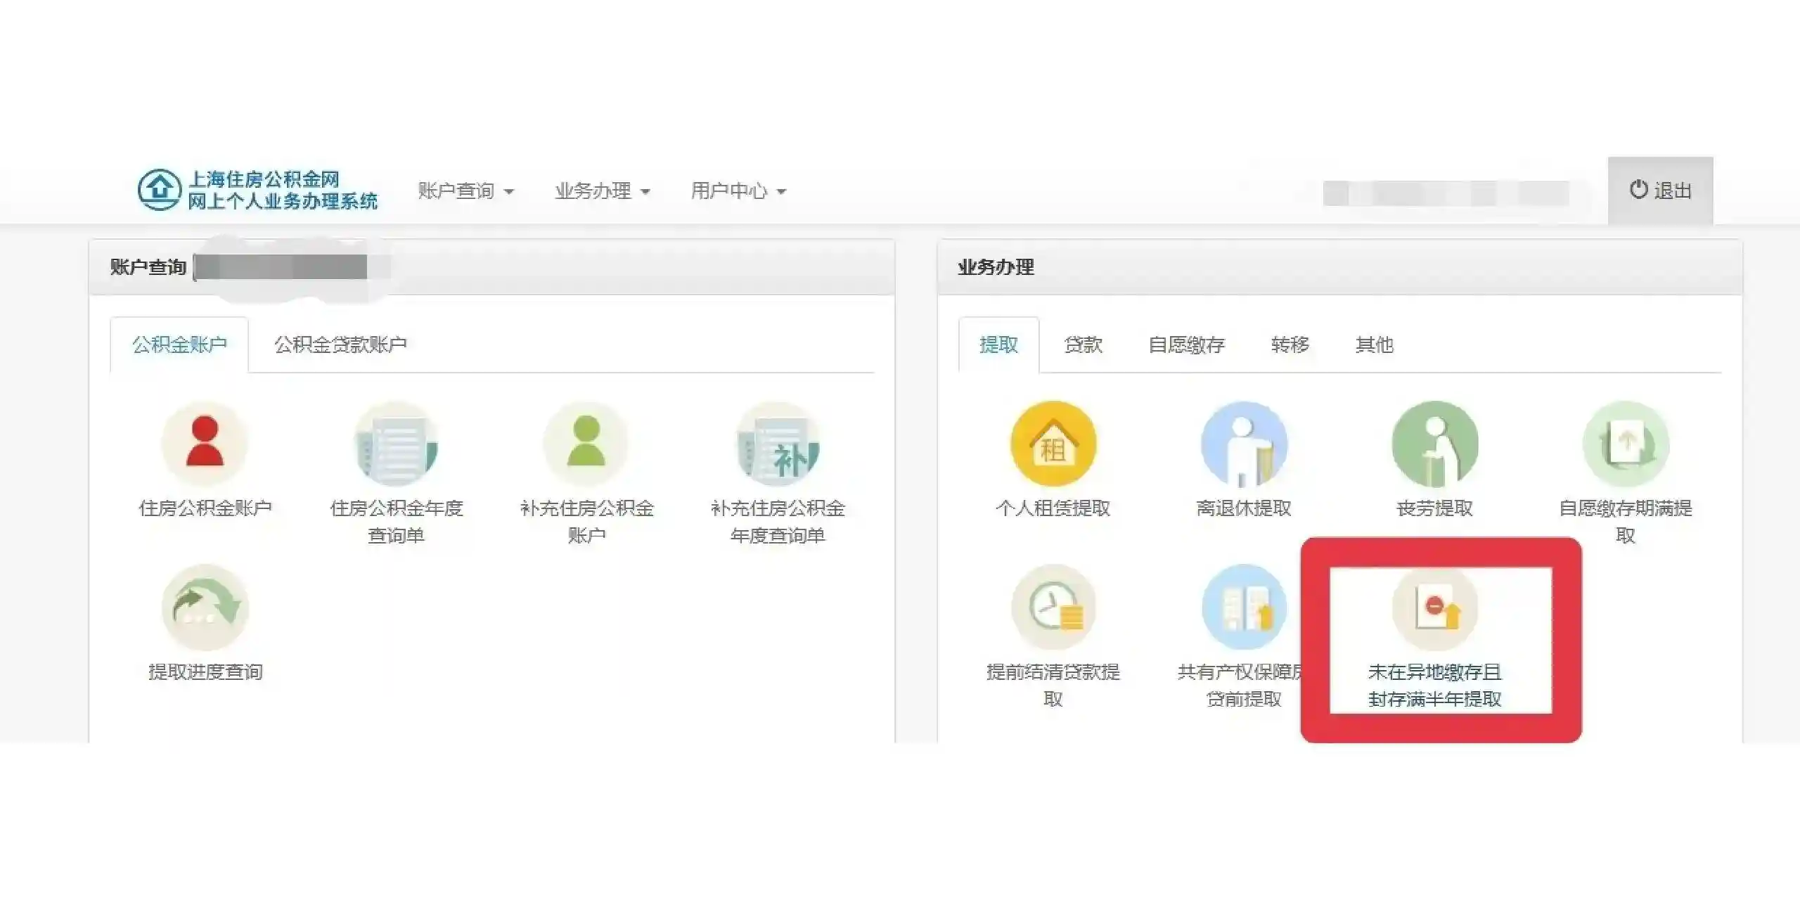Switch to the 自愿缴存 tab
Image resolution: width=1800 pixels, height=900 pixels.
tap(1186, 345)
